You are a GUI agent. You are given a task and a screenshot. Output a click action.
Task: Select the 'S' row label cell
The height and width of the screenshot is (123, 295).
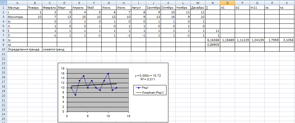(17, 31)
